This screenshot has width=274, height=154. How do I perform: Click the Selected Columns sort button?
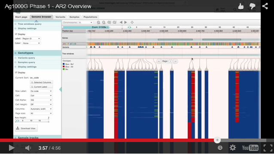(x=42, y=82)
